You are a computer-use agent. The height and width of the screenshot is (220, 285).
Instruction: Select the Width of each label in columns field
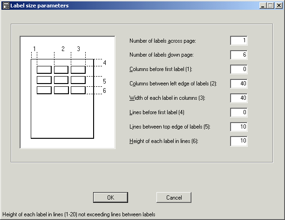pos(238,98)
